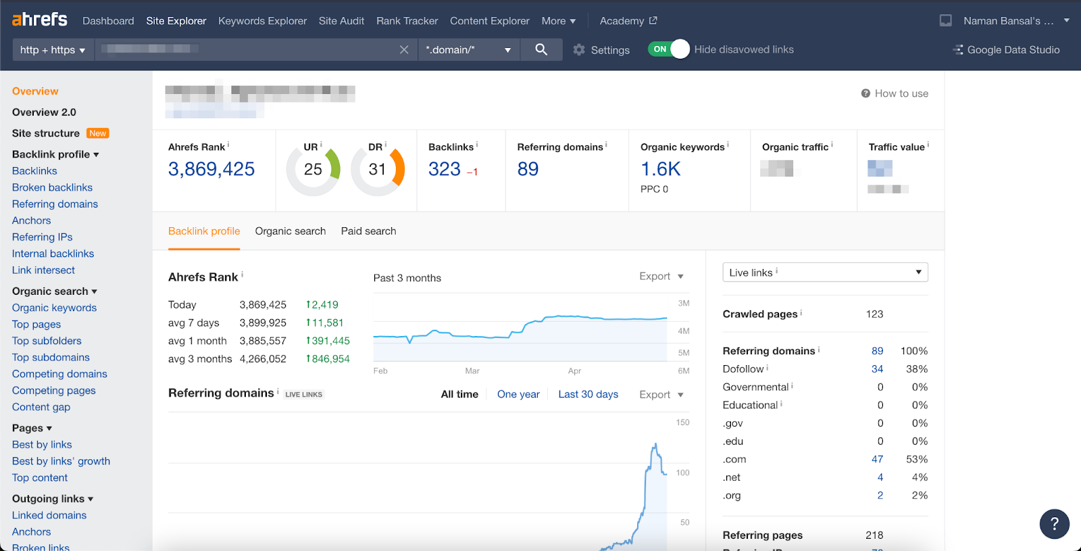Open the Live links dropdown

825,272
